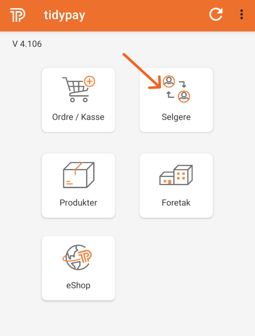The height and width of the screenshot is (336, 255).
Task: Tap the Produkter box icon
Action: click(79, 175)
